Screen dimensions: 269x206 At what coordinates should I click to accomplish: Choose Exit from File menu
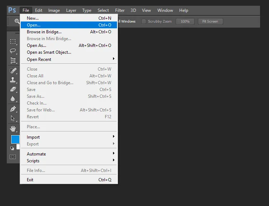69,180
